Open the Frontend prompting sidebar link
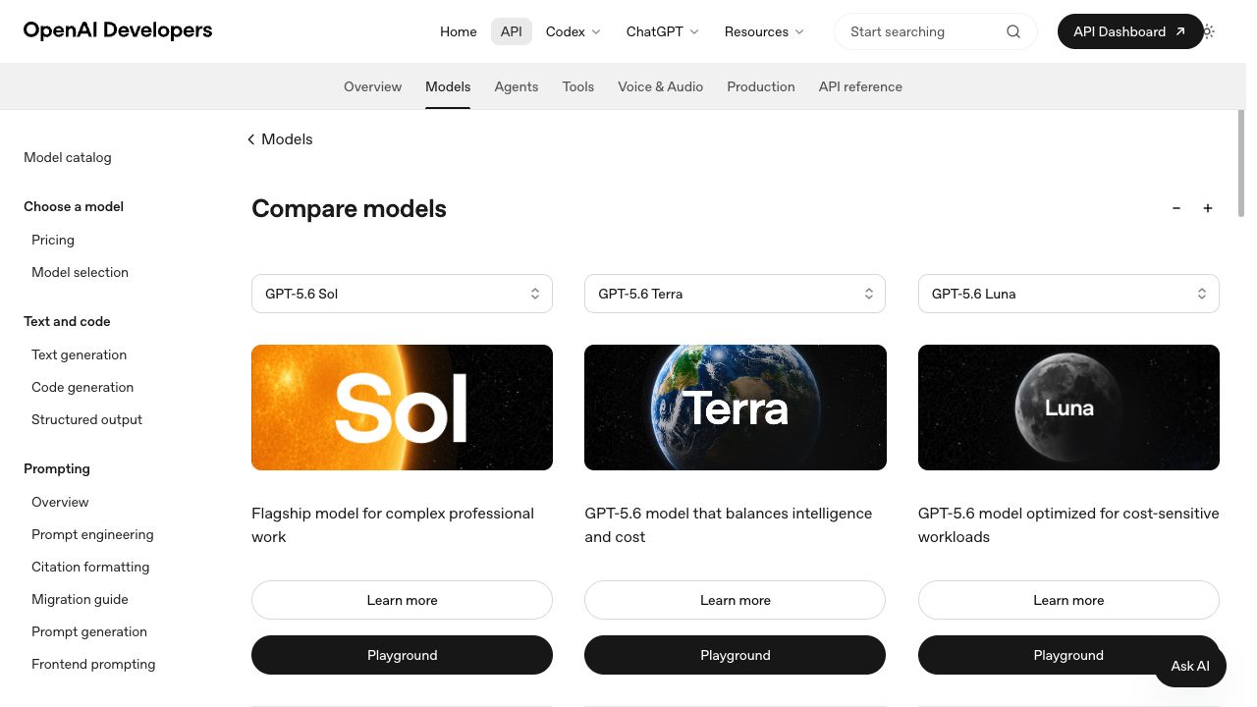 pyautogui.click(x=93, y=664)
